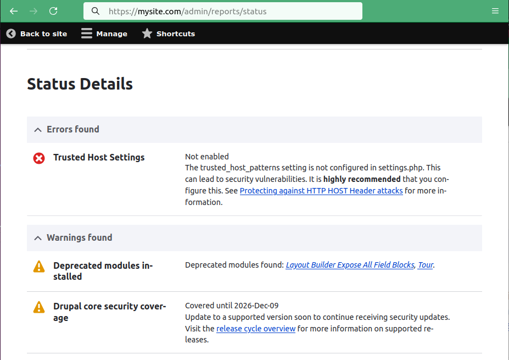Click the Deprecated modules installed label
The width and height of the screenshot is (509, 360).
click(103, 271)
